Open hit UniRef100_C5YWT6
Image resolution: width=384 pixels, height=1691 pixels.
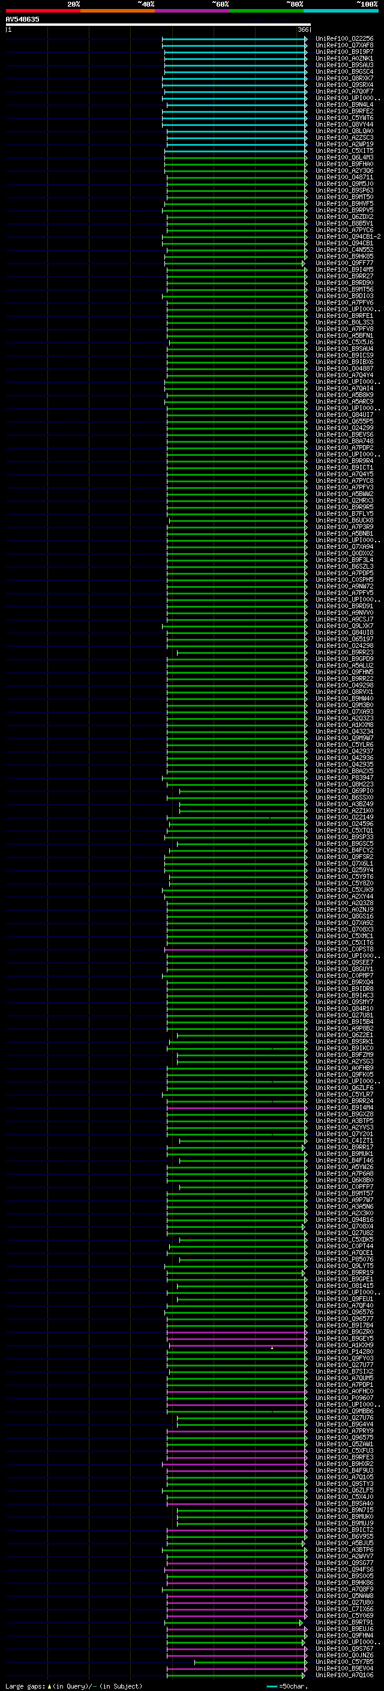pos(344,118)
